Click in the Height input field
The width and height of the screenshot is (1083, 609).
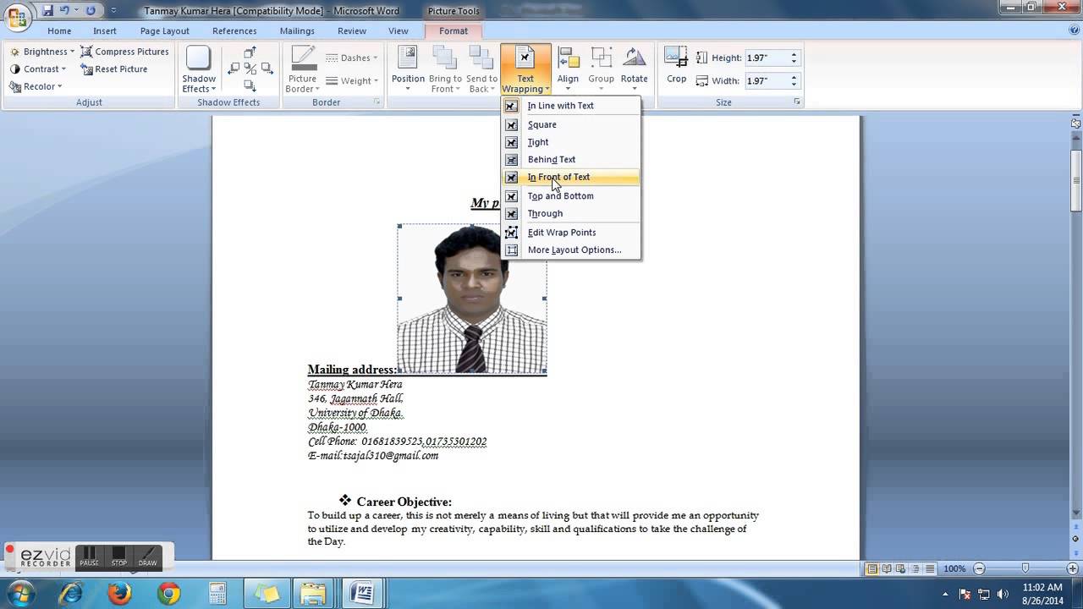(767, 58)
